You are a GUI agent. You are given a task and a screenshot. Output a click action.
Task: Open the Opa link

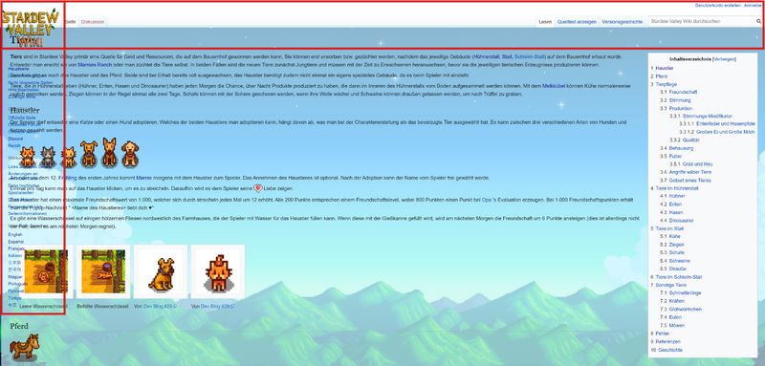coord(487,200)
